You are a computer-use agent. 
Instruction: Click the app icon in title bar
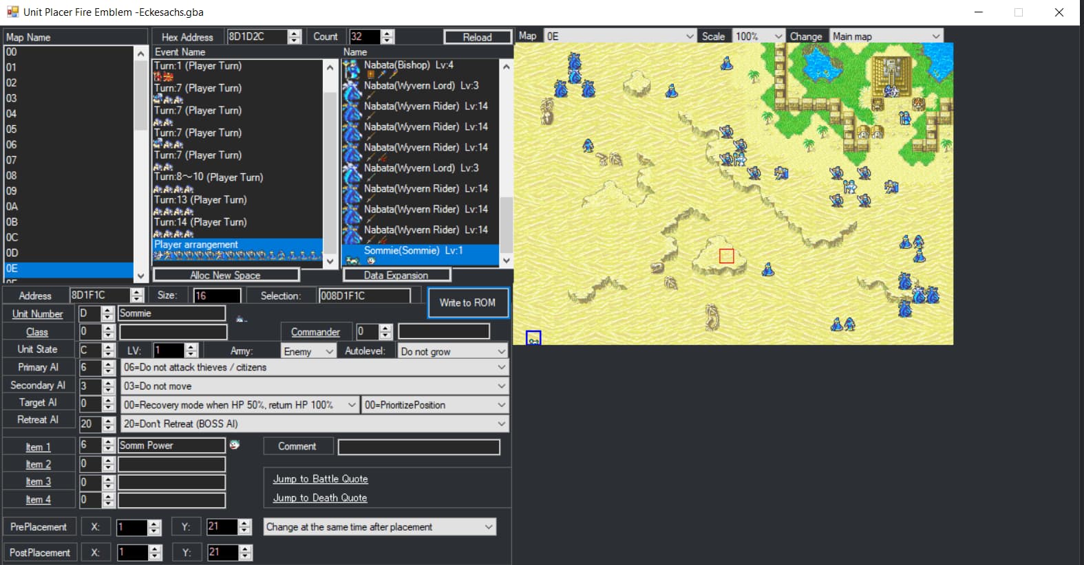point(12,12)
